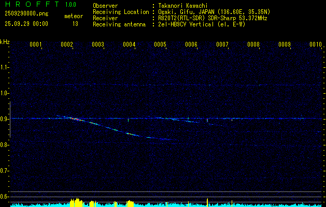Screen dimensions: 326x207
Task: Select the filename 2509290000.png
Action: click(x=26, y=13)
